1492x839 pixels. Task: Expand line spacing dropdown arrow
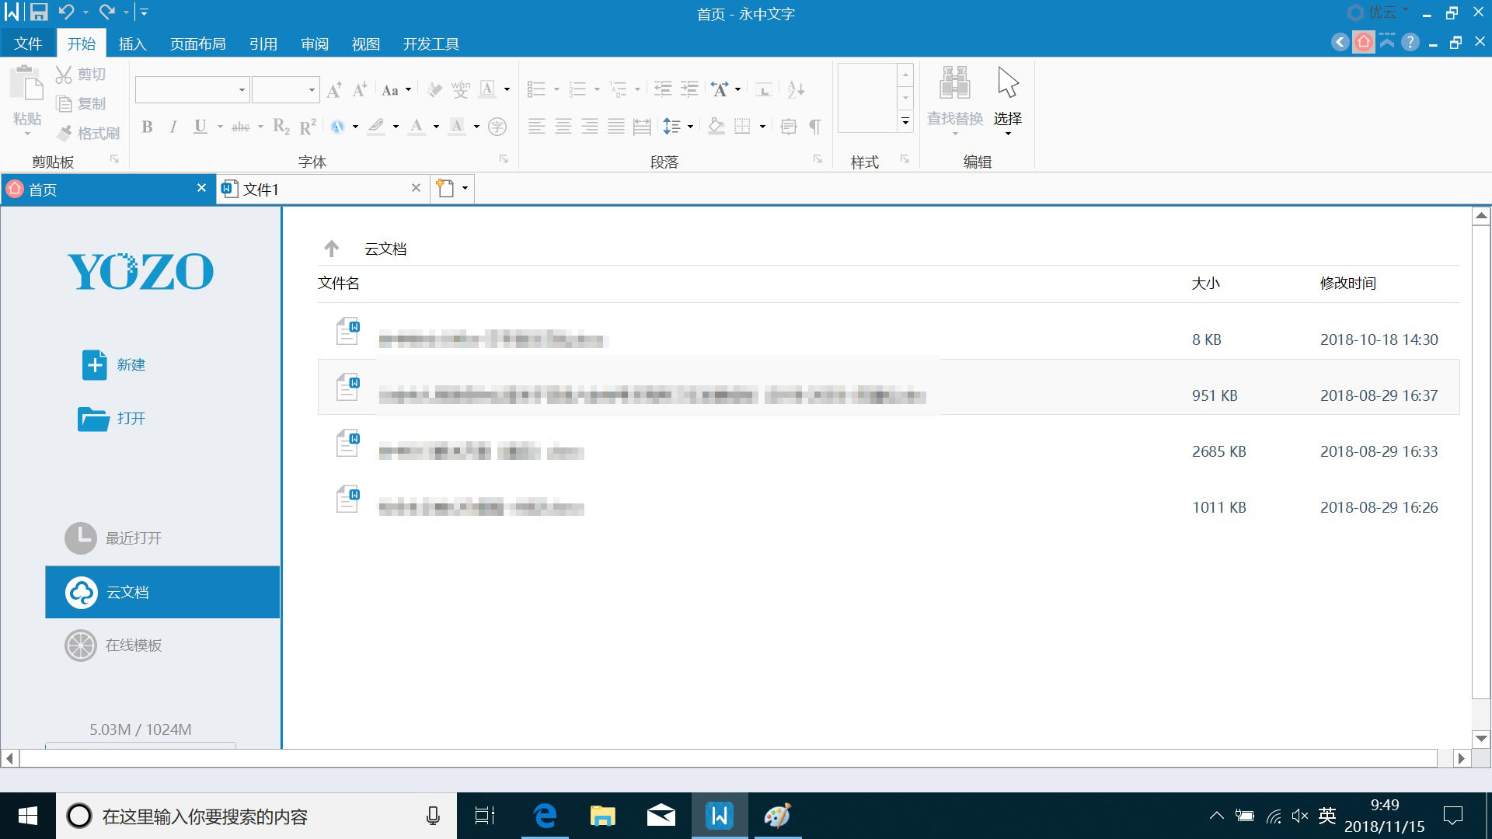(690, 127)
